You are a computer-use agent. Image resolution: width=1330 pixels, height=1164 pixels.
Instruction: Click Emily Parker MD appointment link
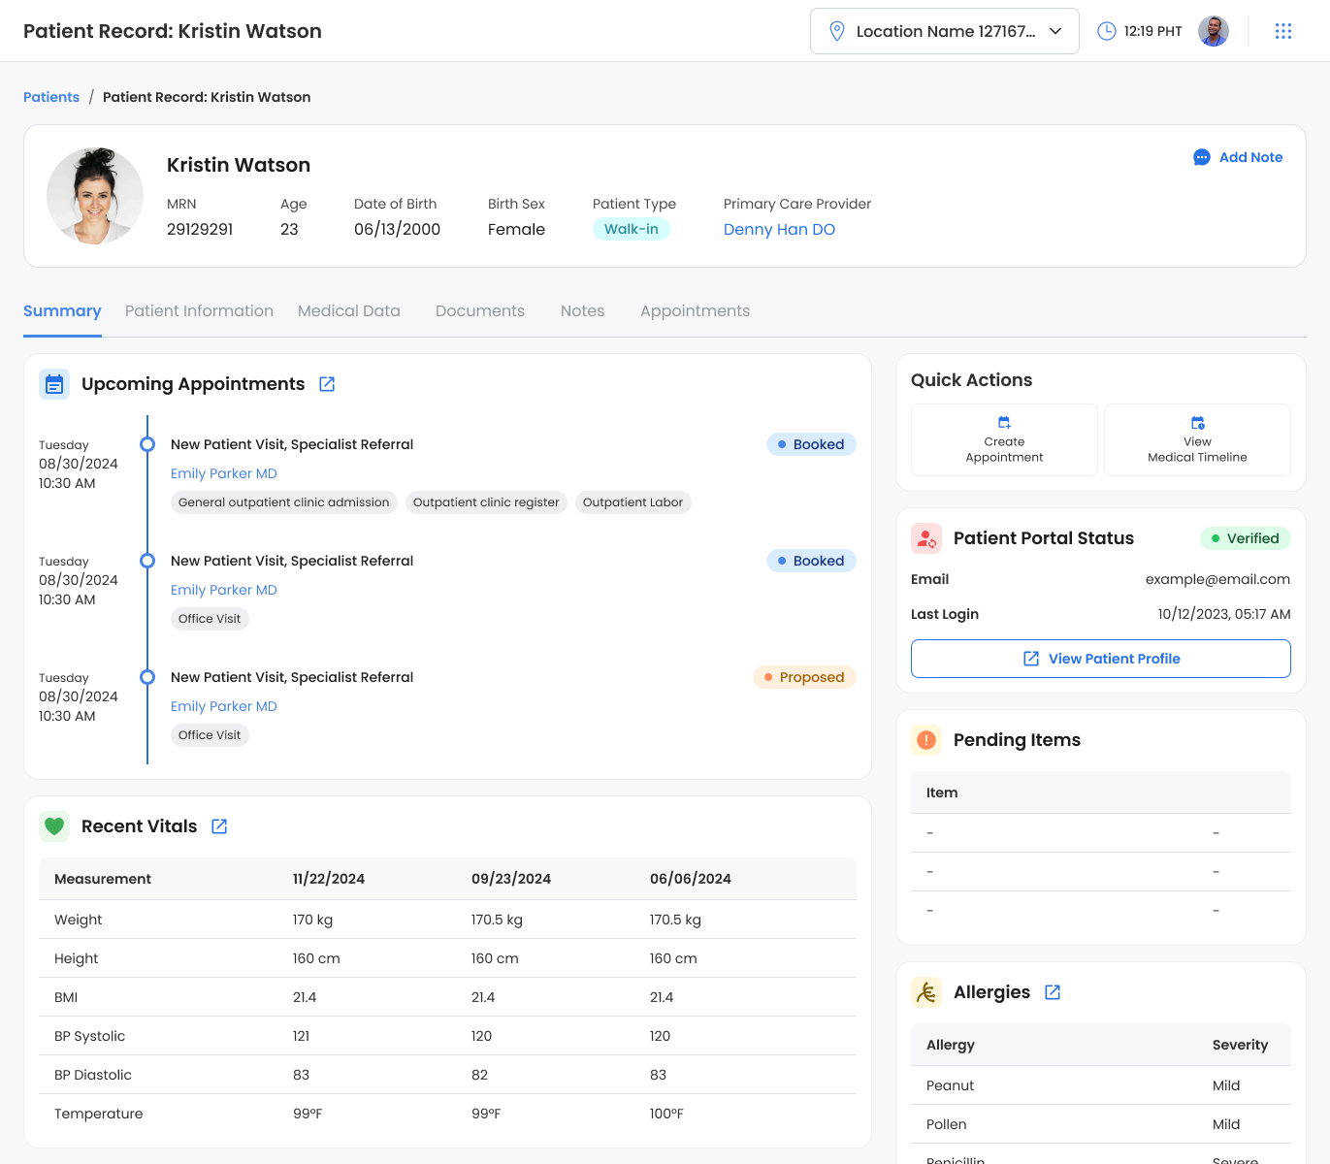[x=223, y=473]
